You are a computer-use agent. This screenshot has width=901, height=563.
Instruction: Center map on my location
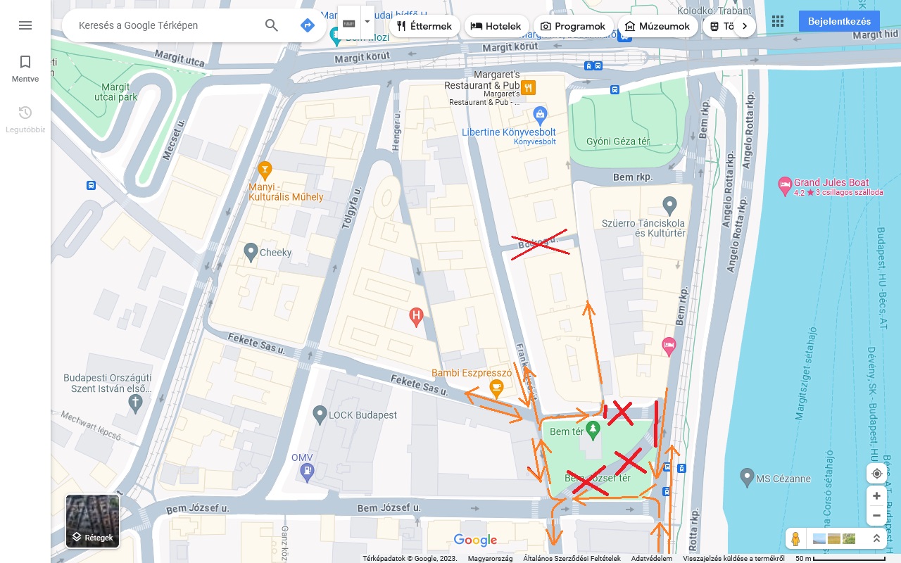point(876,474)
